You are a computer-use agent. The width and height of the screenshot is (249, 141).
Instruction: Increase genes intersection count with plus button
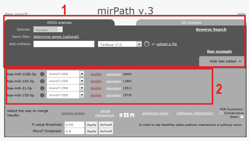(132, 115)
